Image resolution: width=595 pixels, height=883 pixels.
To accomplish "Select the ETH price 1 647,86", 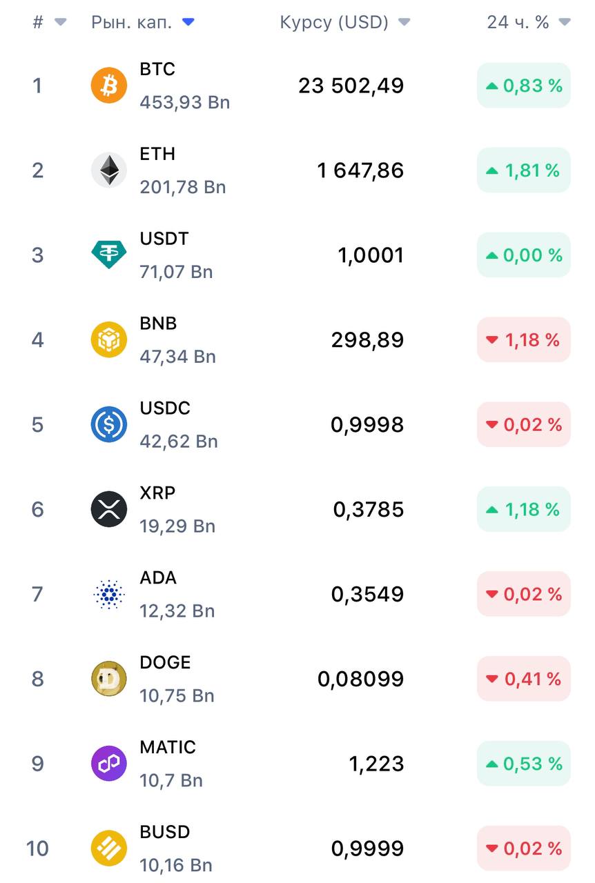I will [x=360, y=170].
